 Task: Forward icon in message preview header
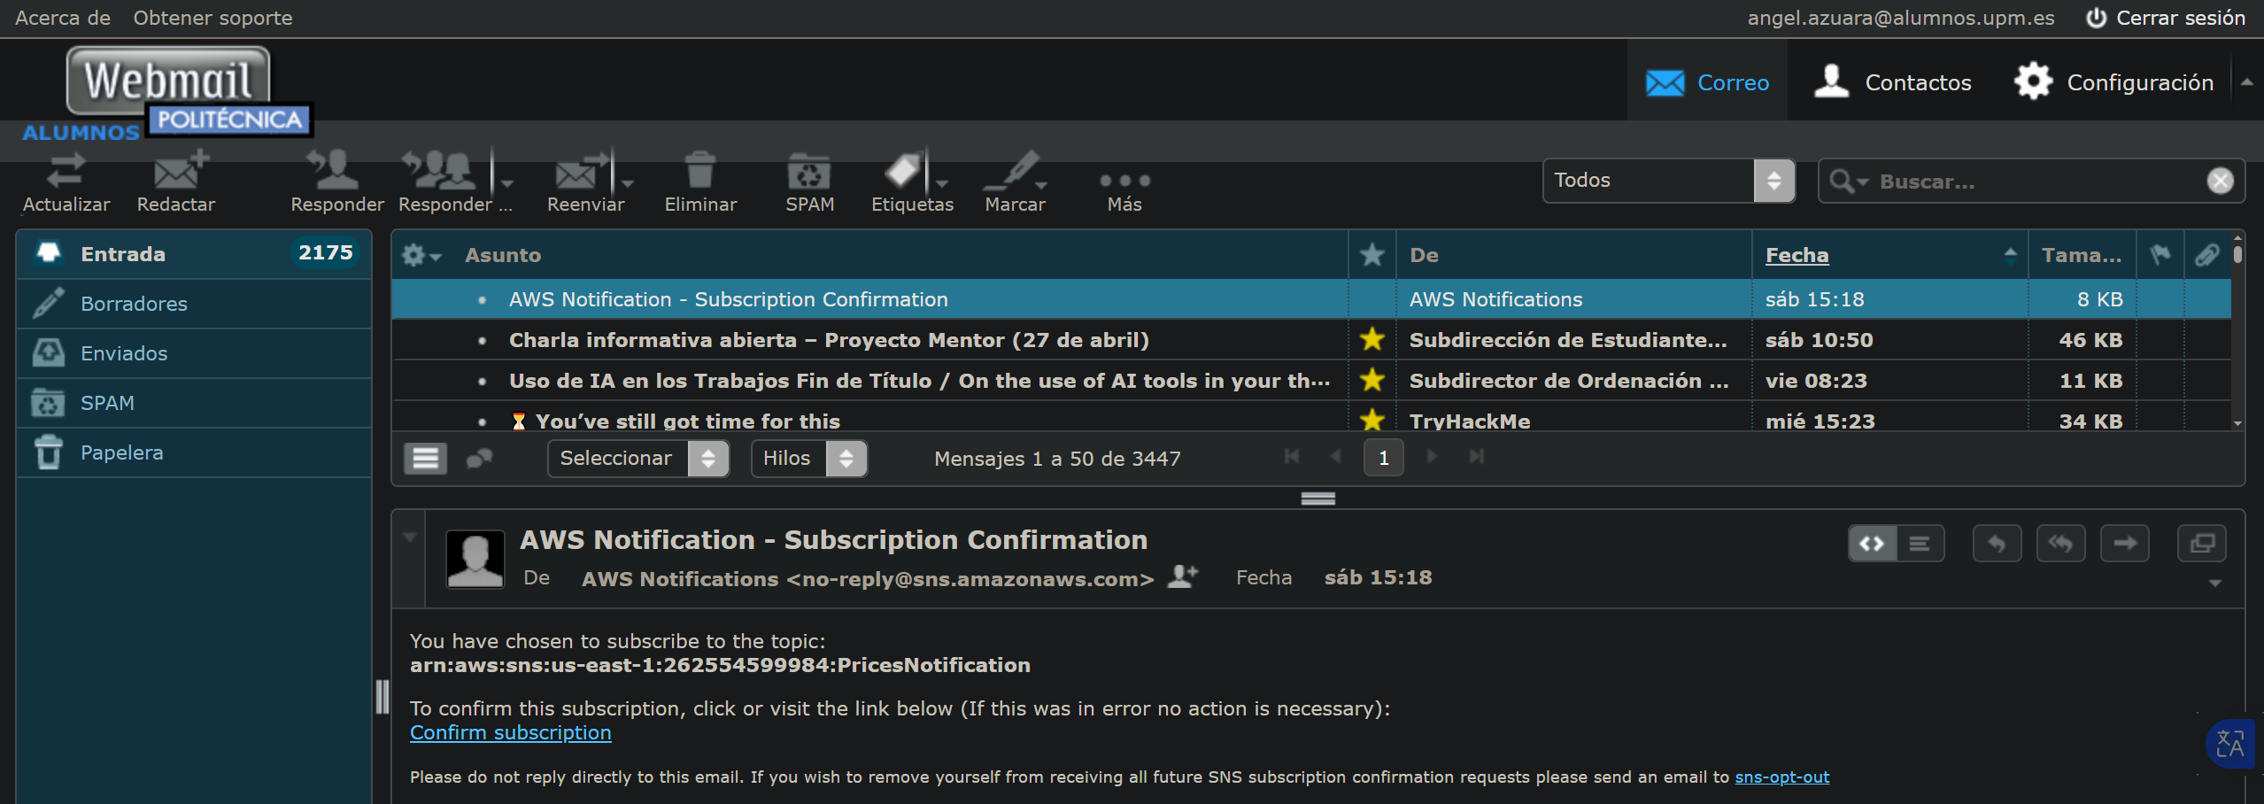pos(2125,543)
